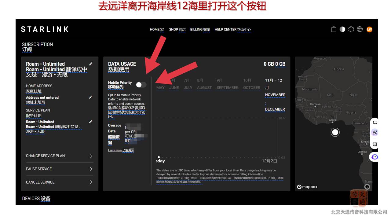Click the mapbox logo

tap(307, 187)
